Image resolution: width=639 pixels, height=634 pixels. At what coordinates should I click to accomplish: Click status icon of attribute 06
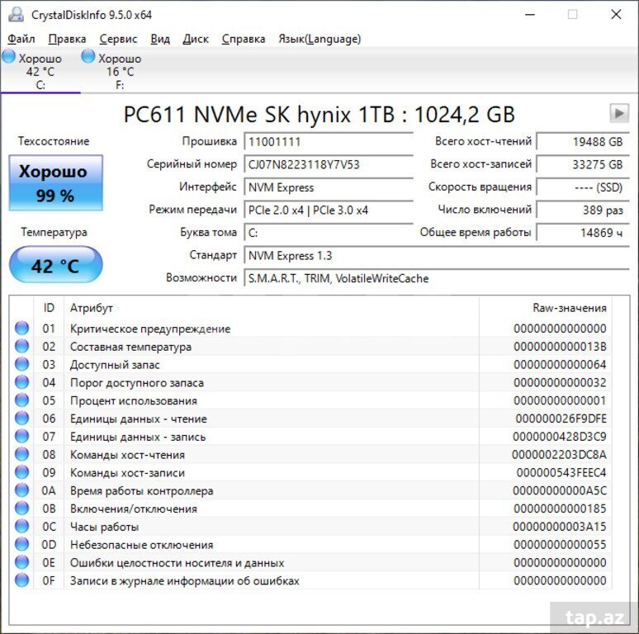[22, 418]
